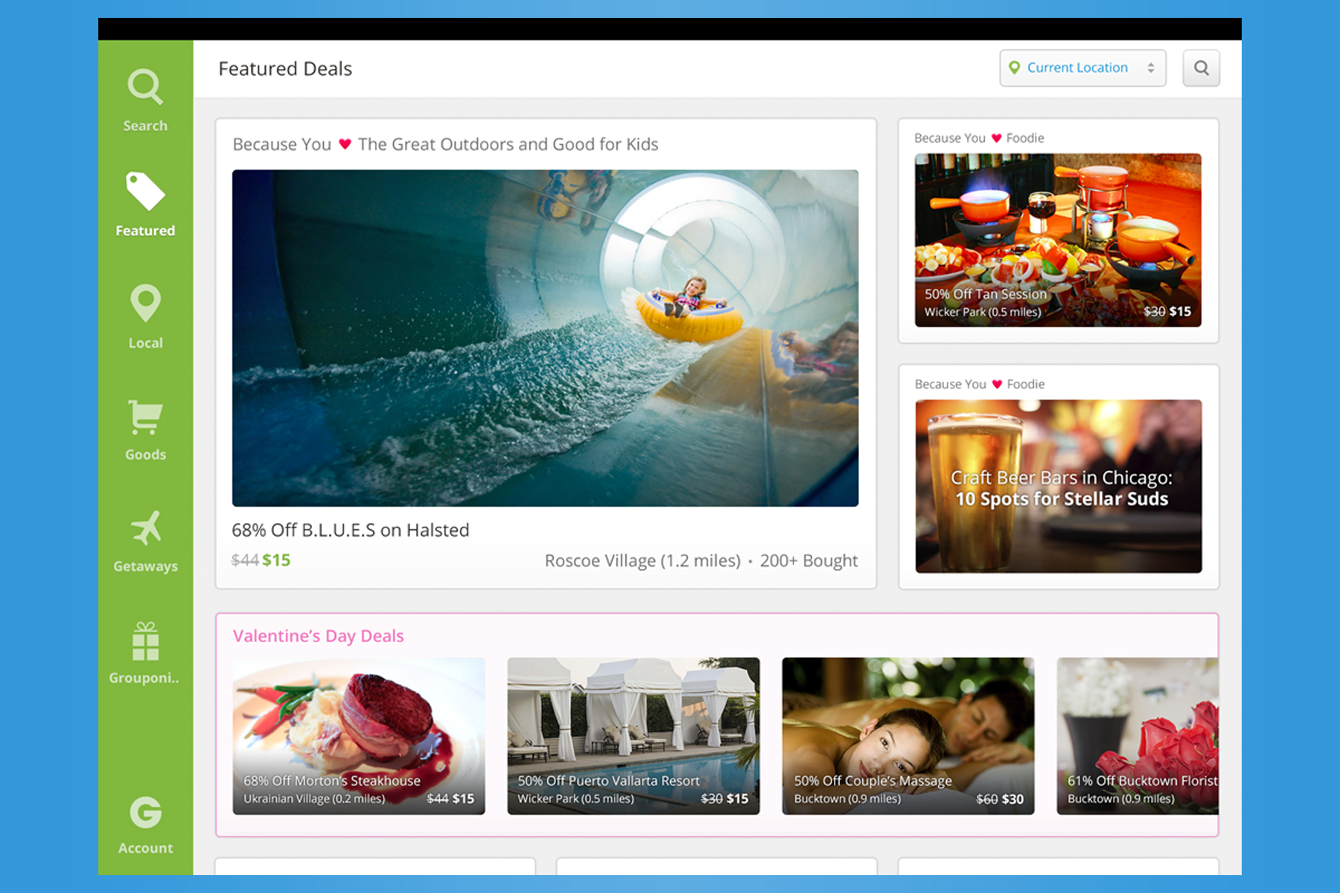Click the $15 discounted price
Viewport: 1340px width, 893px height.
[x=276, y=560]
